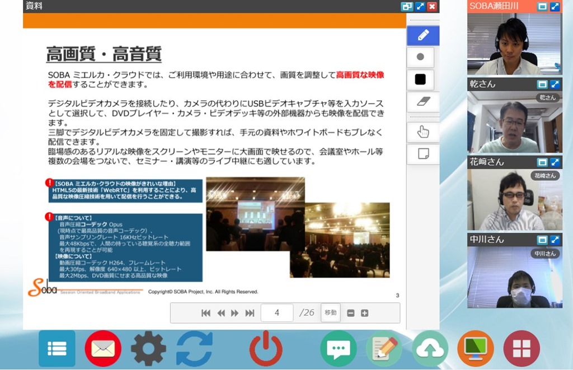Enlarge the SOBA瀬田川 video

pyautogui.click(x=555, y=7)
